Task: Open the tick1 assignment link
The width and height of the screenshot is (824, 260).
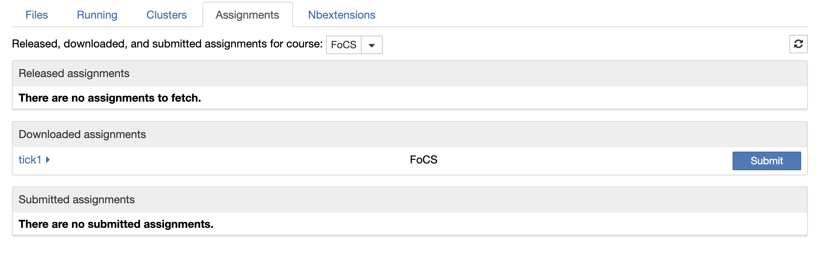Action: point(30,160)
